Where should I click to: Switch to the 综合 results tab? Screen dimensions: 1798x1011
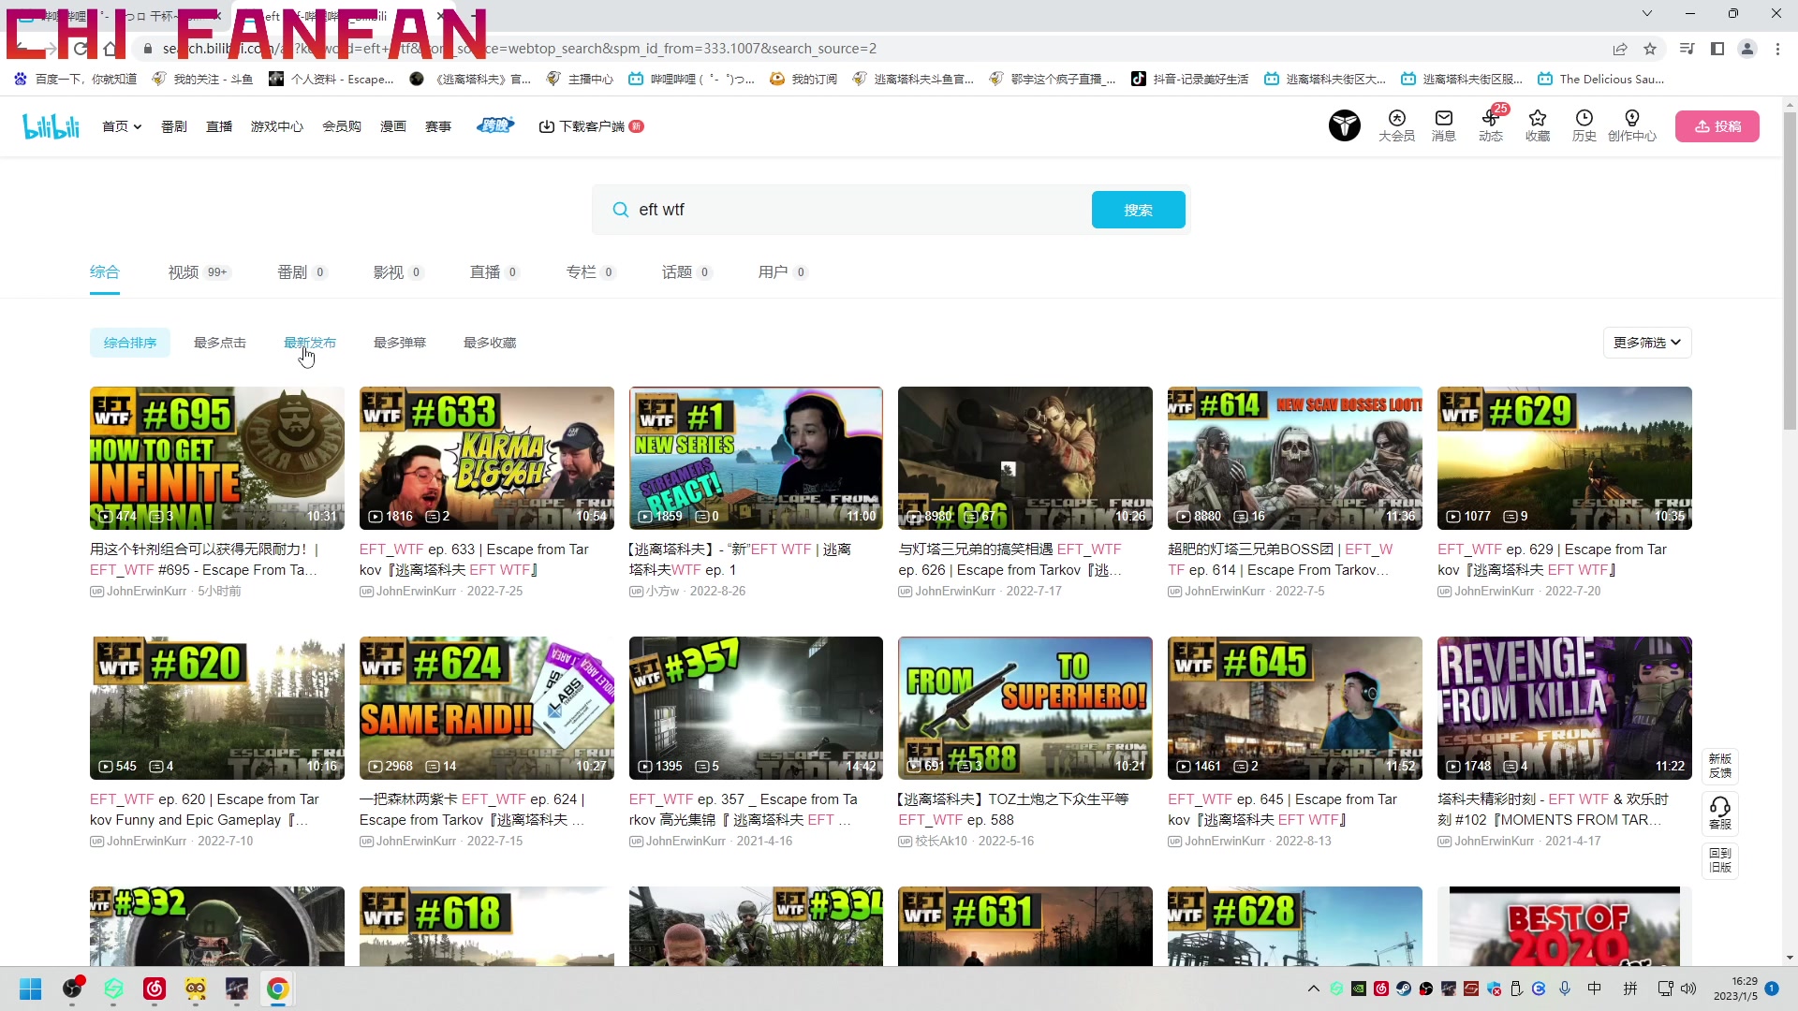[x=105, y=272]
